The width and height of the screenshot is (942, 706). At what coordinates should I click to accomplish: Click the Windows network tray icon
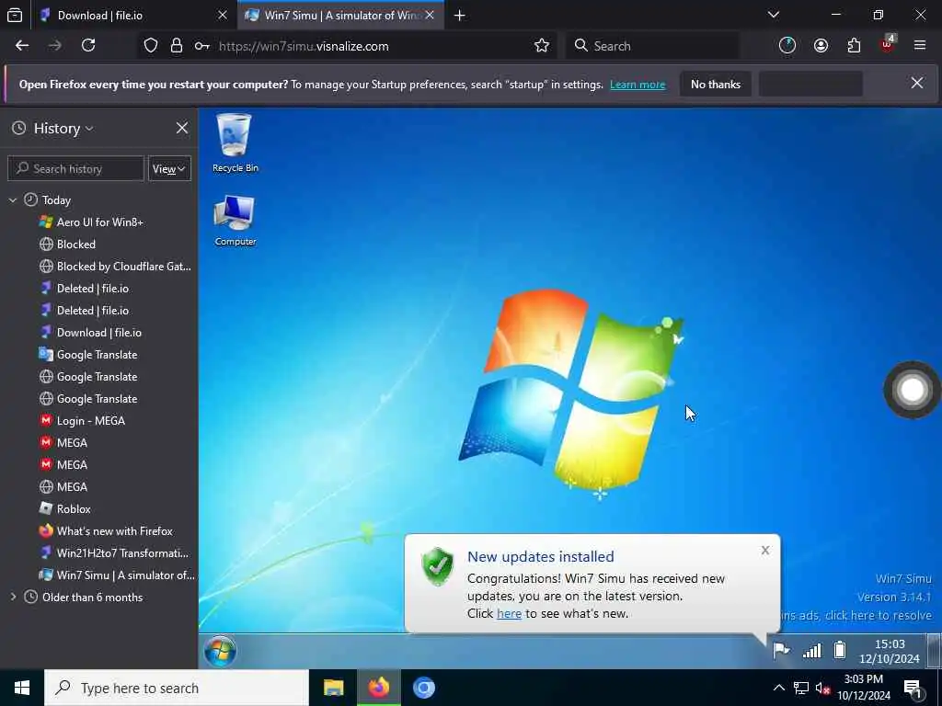click(801, 689)
